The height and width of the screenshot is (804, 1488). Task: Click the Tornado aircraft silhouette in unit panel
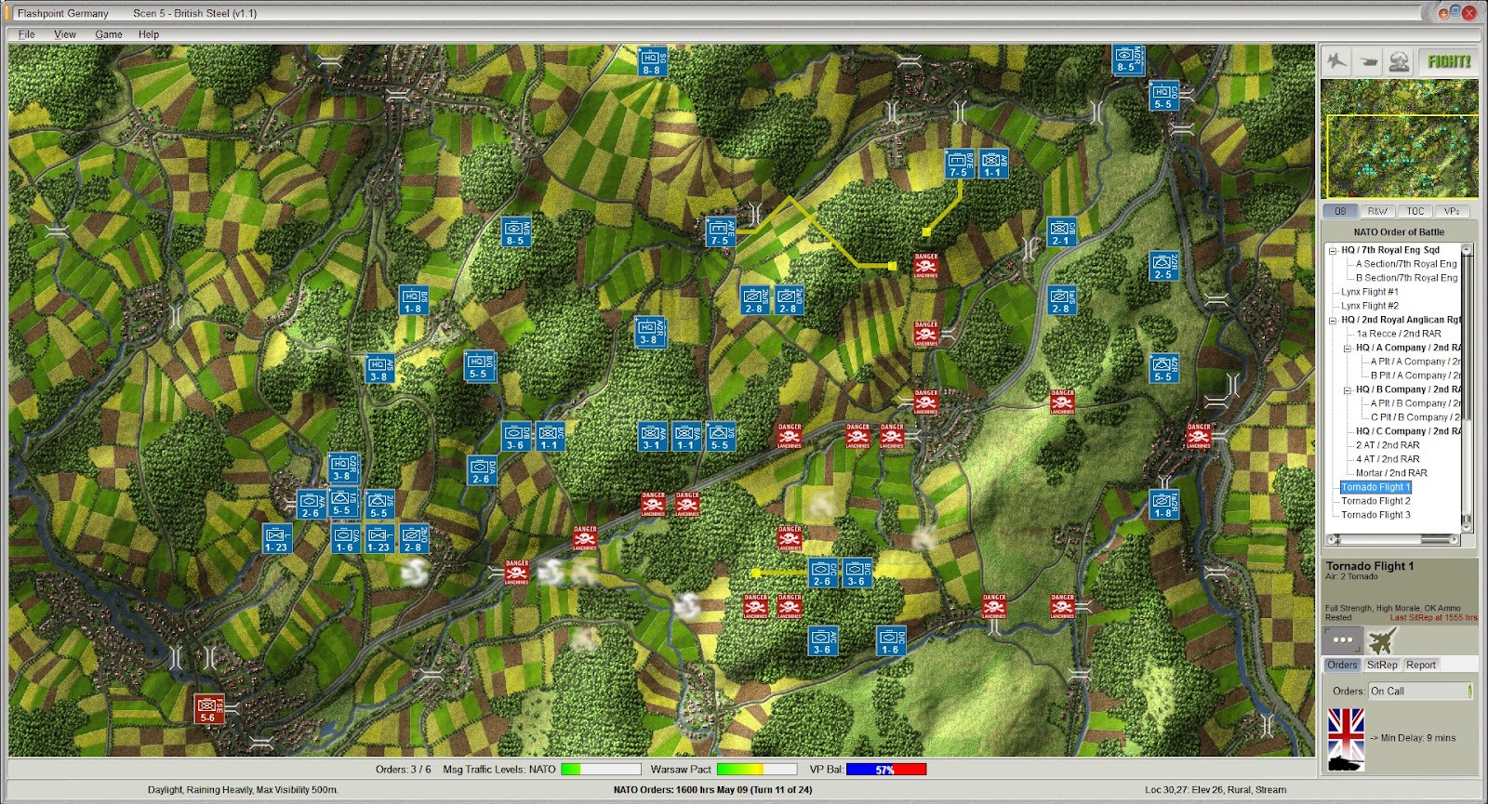pyautogui.click(x=1383, y=640)
